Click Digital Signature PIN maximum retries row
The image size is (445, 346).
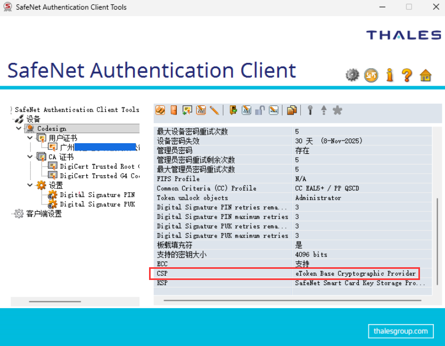(293, 217)
